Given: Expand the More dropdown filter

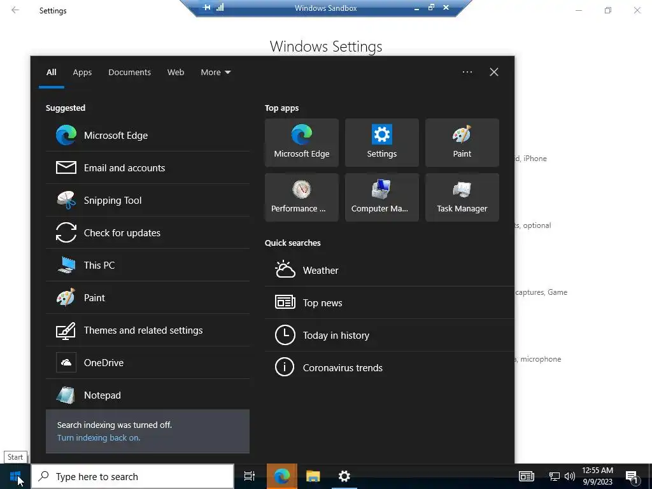Looking at the screenshot, I should click(x=215, y=73).
